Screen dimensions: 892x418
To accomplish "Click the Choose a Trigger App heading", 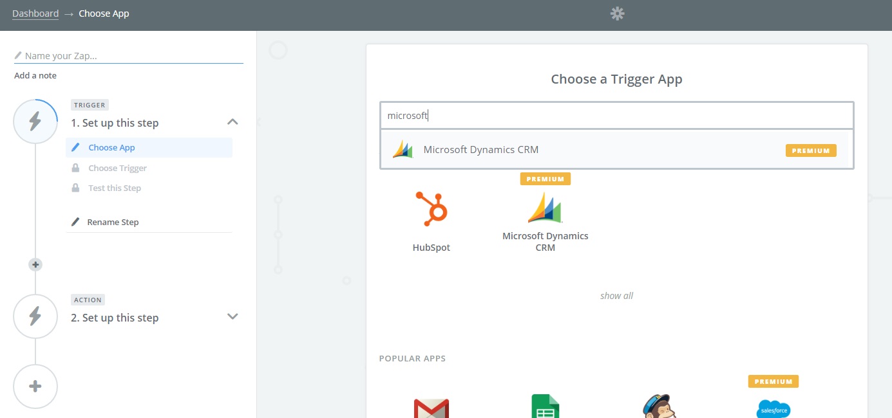I will (616, 79).
